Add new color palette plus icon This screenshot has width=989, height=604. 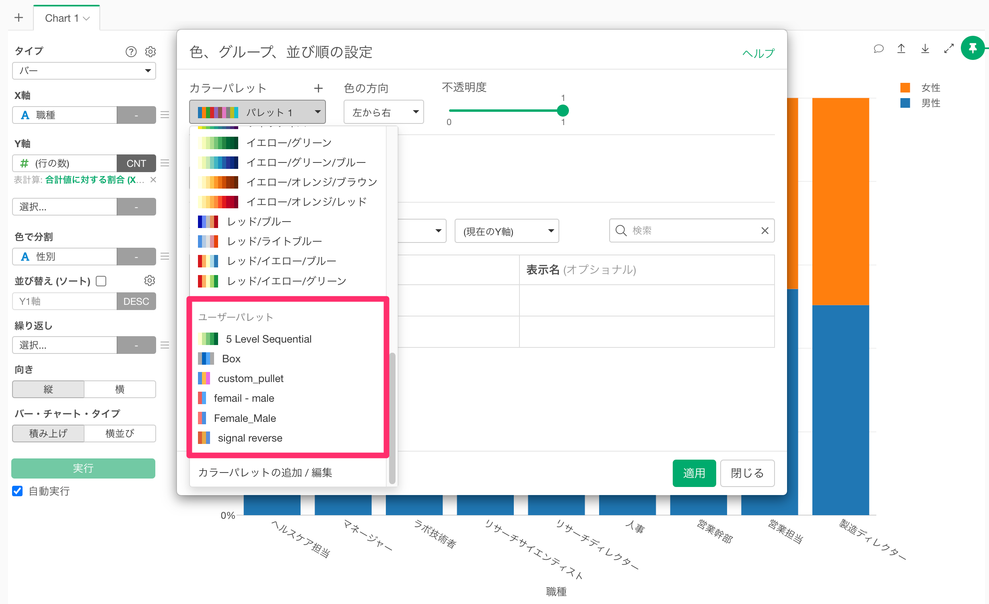pos(318,88)
